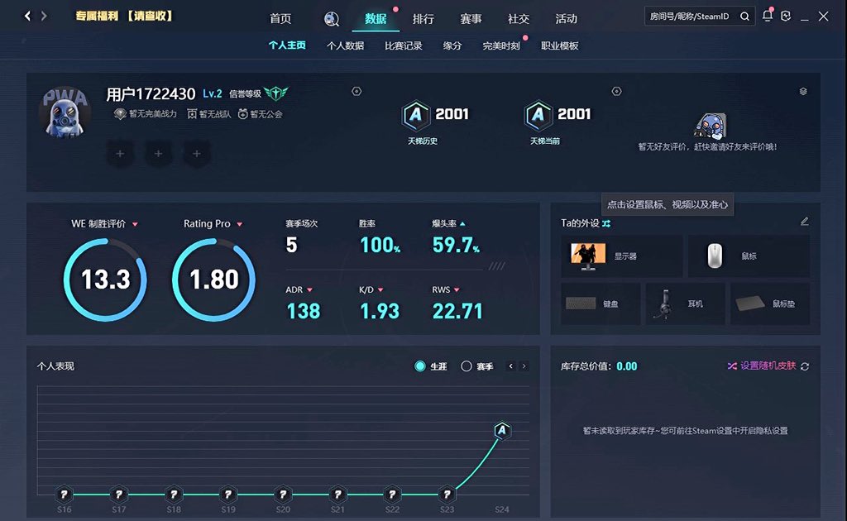The height and width of the screenshot is (521, 847).
Task: Click the Rating Pro 1.80 circular gauge
Action: pyautogui.click(x=214, y=280)
